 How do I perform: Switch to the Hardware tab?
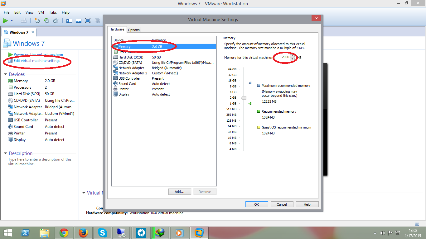click(117, 29)
